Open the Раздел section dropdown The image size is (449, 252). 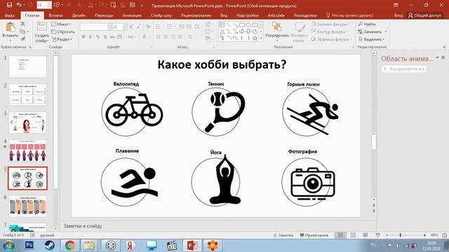[x=62, y=39]
